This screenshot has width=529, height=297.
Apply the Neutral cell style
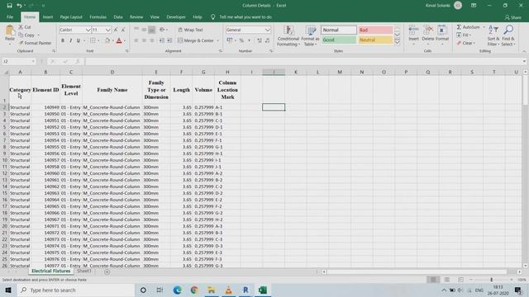(375, 40)
